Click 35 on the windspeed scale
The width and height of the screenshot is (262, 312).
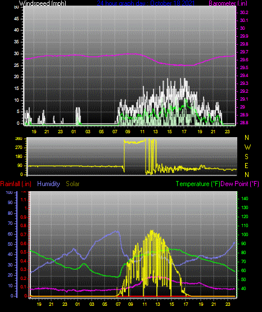[16, 42]
